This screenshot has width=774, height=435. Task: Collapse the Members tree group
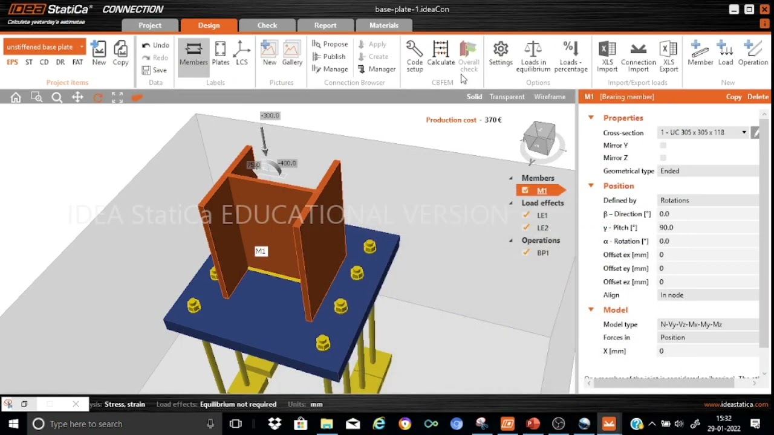click(x=510, y=178)
